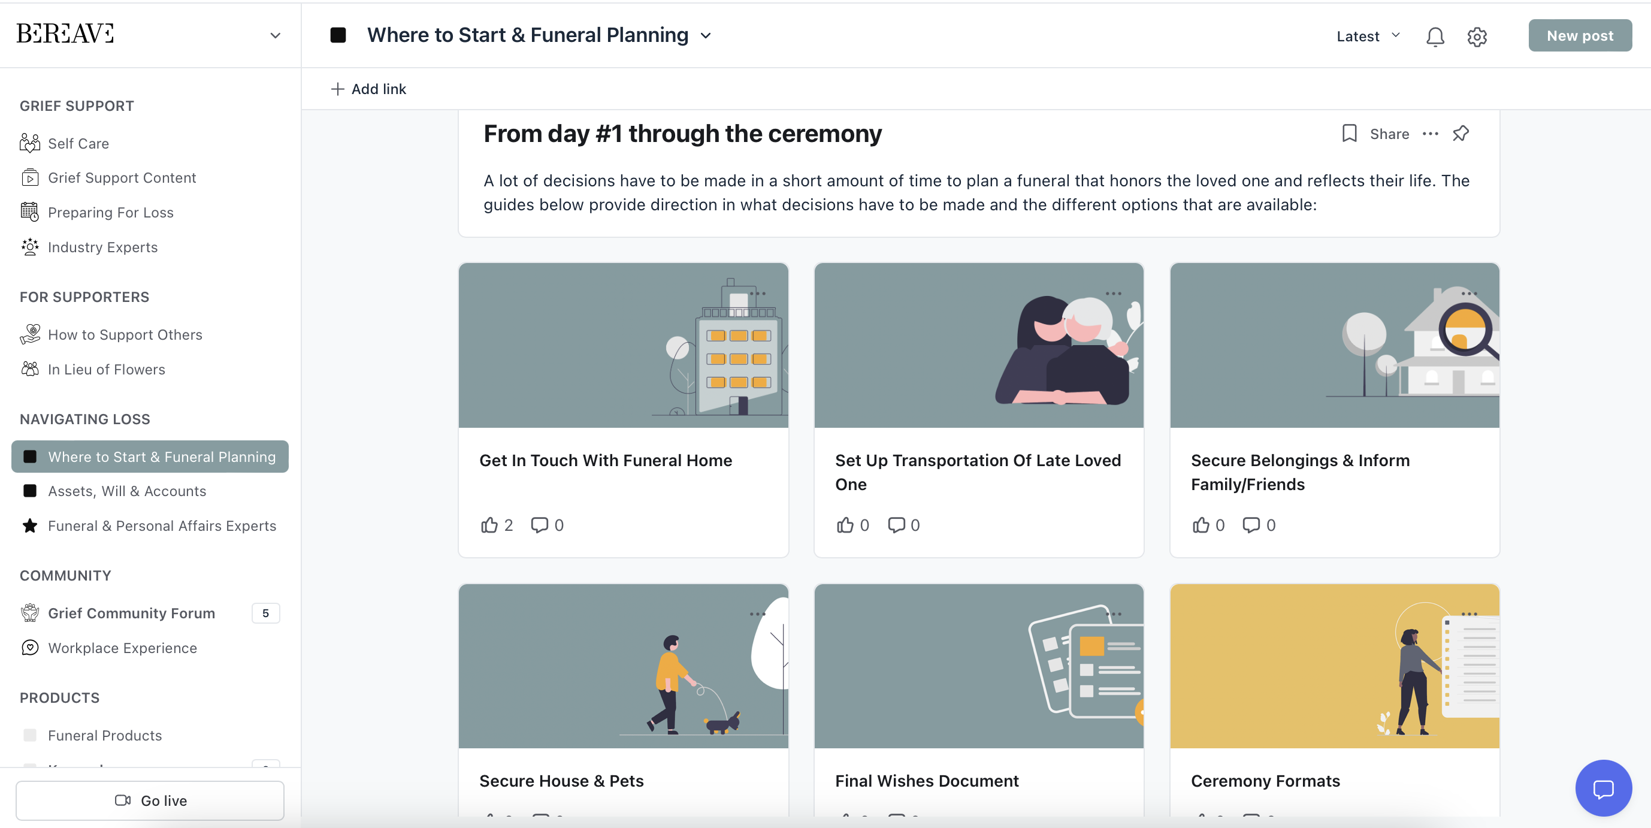Click the Go live button
The image size is (1651, 828).
(150, 800)
